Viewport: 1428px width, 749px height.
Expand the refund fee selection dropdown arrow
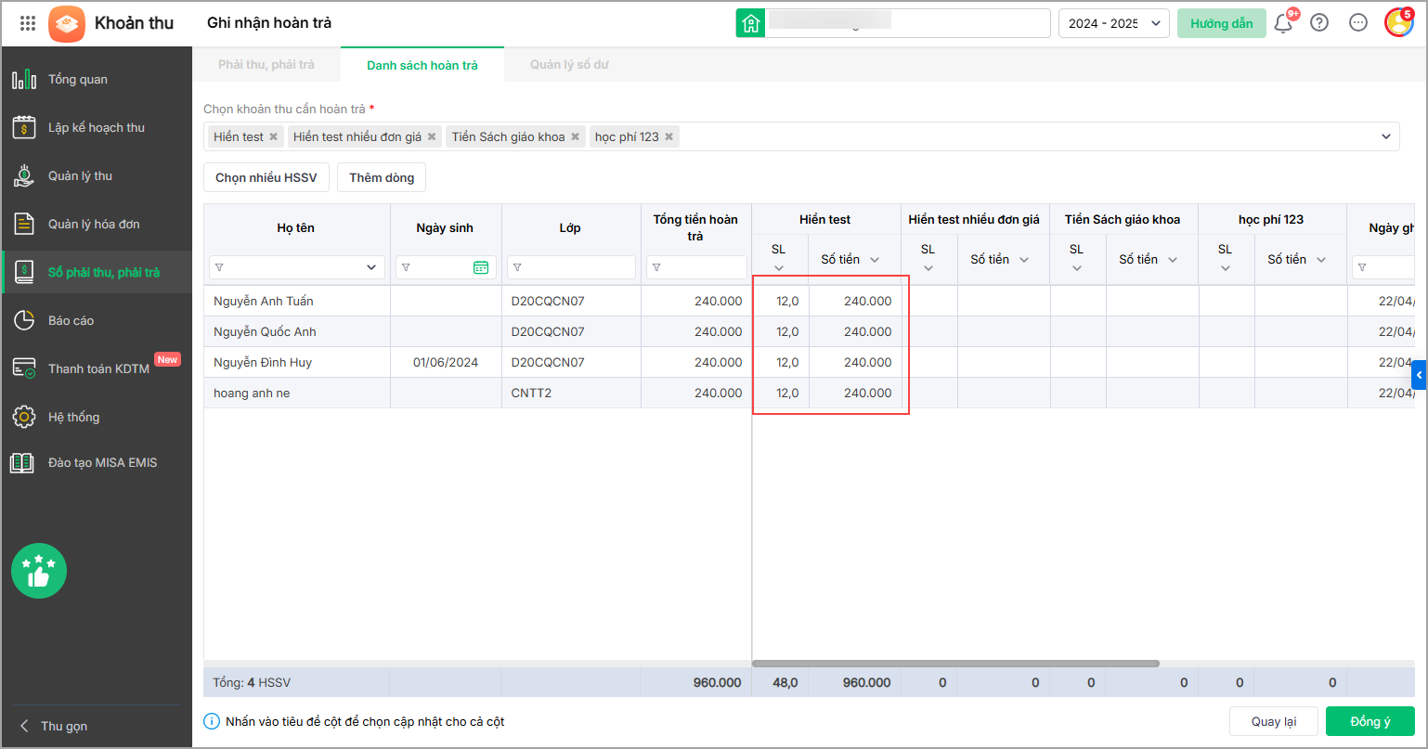click(x=1385, y=136)
